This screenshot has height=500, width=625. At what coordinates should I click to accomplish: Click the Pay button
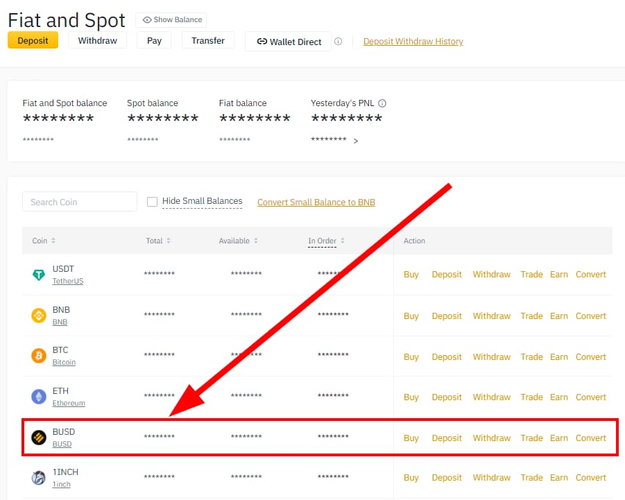(154, 40)
